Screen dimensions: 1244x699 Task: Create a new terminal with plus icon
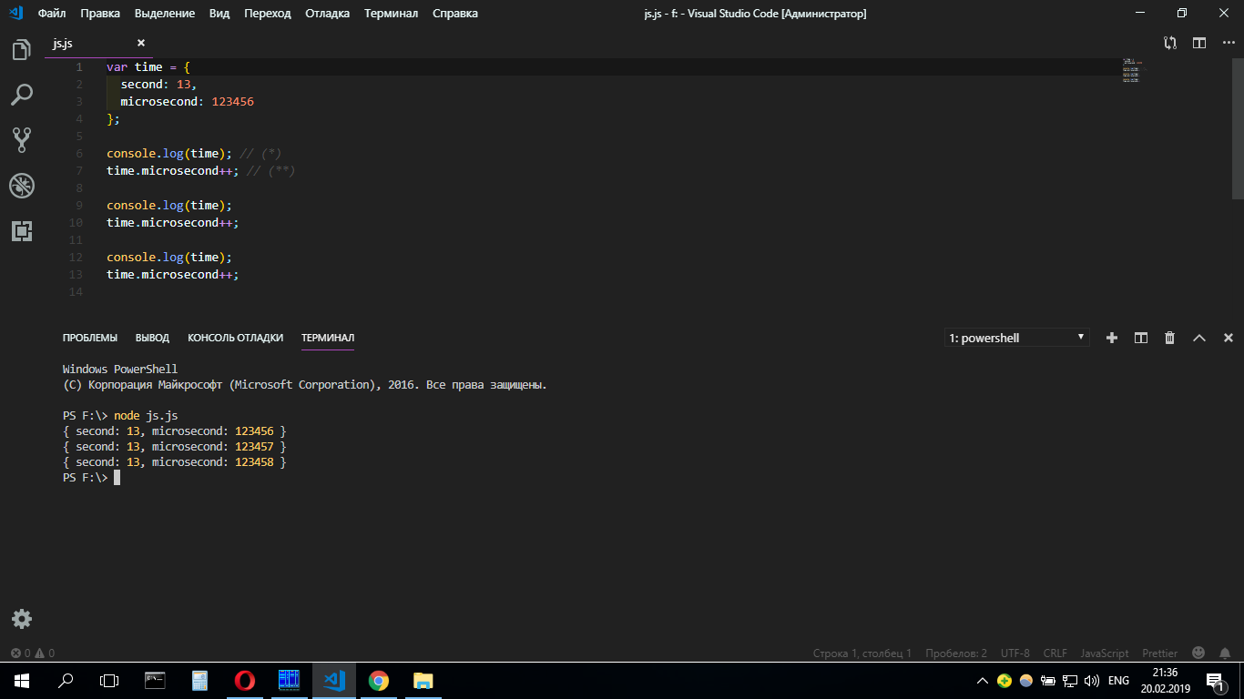point(1111,338)
